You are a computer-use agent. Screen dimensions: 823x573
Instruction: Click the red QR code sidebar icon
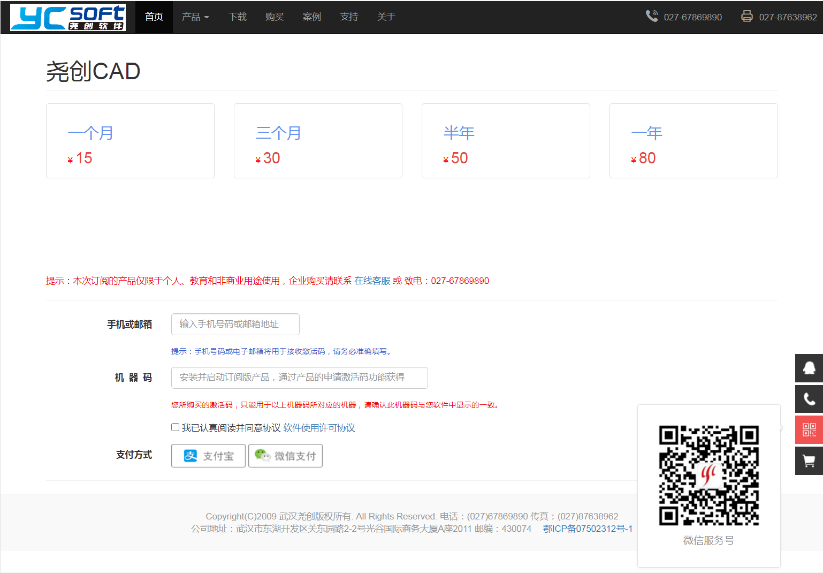pyautogui.click(x=809, y=430)
